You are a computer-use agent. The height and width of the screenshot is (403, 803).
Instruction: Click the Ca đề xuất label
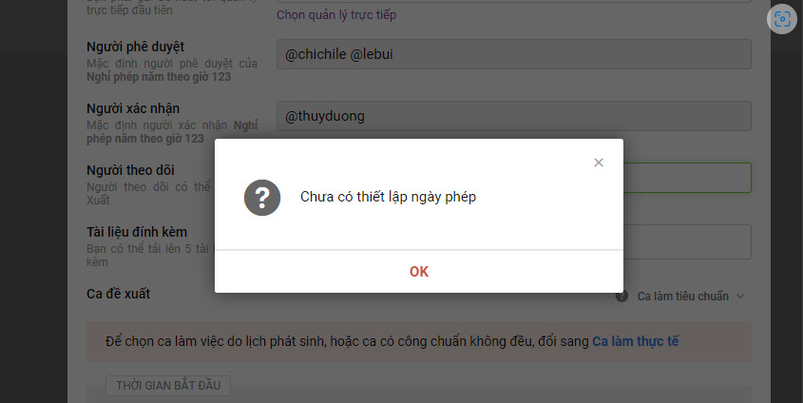(118, 294)
